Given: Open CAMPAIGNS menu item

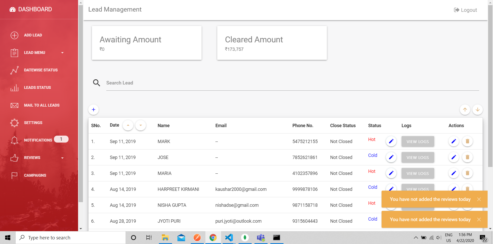Looking at the screenshot, I should point(35,175).
